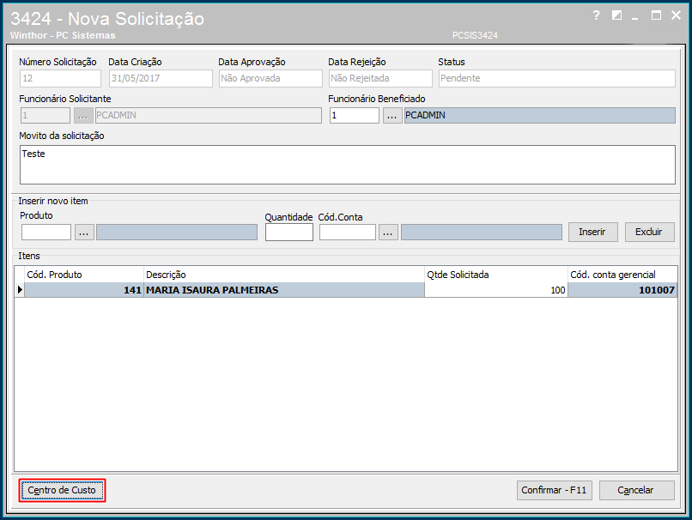Focus the Produto code input field
This screenshot has height=520, width=692.
coord(46,232)
